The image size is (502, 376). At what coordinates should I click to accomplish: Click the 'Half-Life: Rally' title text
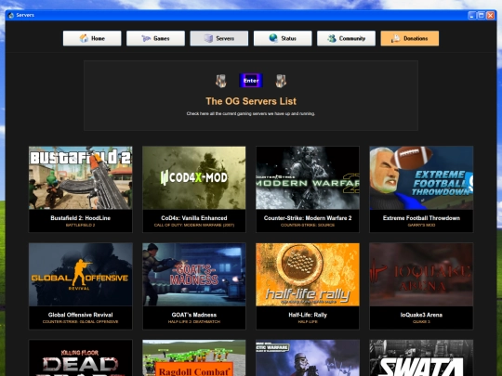tap(308, 315)
